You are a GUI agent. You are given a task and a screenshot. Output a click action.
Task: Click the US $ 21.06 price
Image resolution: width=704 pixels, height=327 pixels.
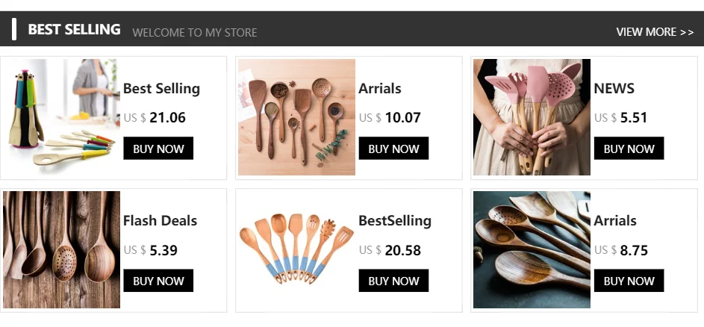point(155,118)
